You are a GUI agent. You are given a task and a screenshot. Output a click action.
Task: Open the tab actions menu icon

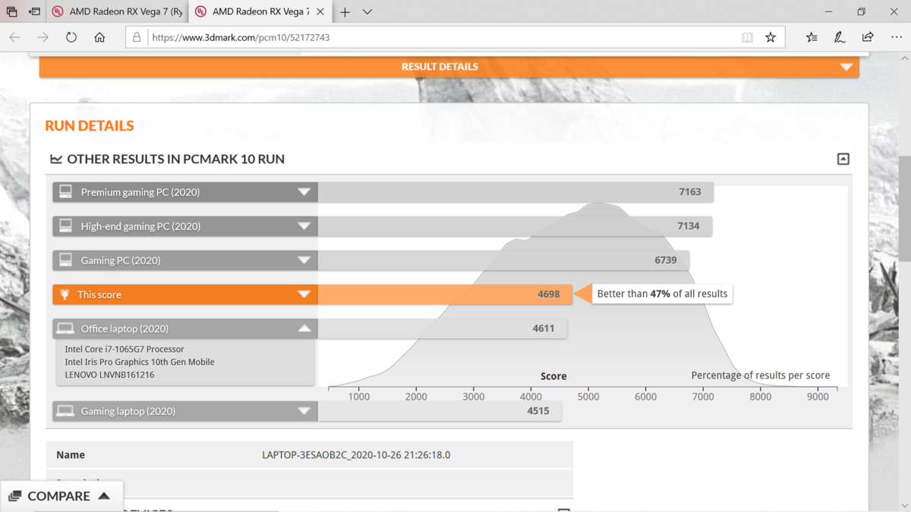[11, 12]
